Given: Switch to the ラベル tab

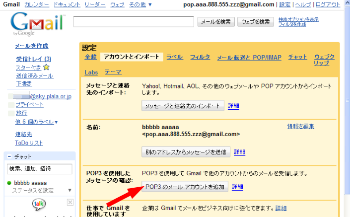Looking at the screenshot, I should (175, 57).
